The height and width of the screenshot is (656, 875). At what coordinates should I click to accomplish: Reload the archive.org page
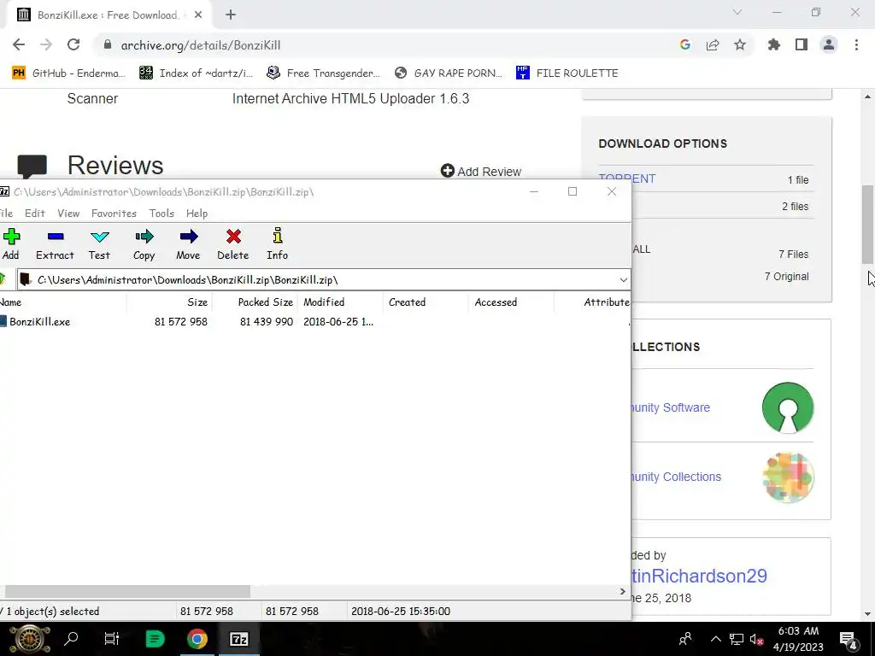click(x=73, y=45)
